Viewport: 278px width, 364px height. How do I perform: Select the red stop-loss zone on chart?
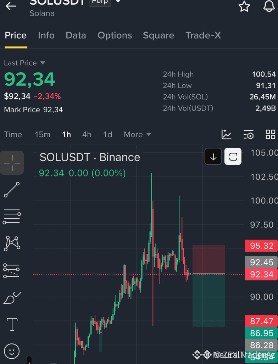[209, 259]
